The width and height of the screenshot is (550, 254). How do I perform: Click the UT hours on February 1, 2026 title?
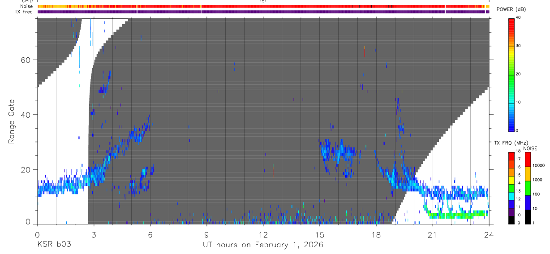pos(263,245)
